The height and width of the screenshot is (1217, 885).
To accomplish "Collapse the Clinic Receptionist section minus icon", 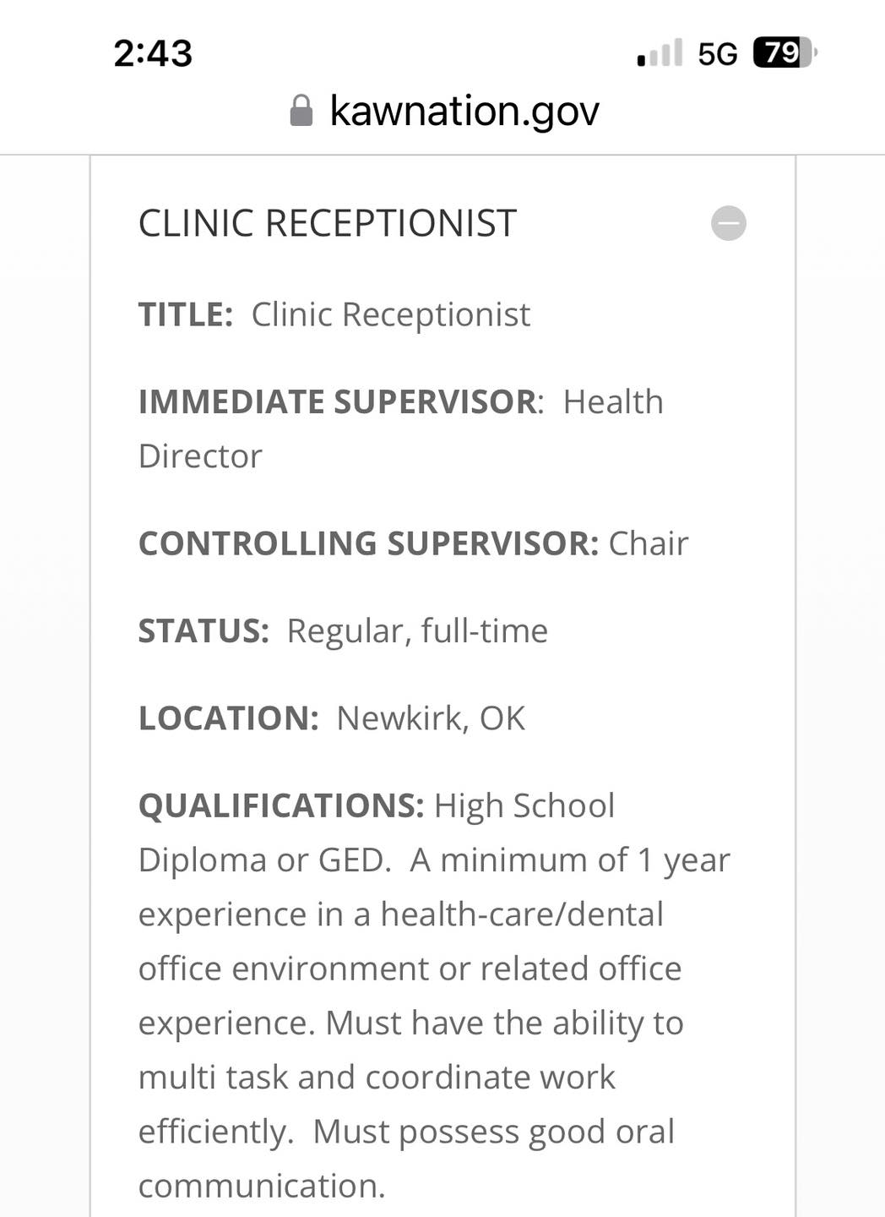I will point(728,224).
